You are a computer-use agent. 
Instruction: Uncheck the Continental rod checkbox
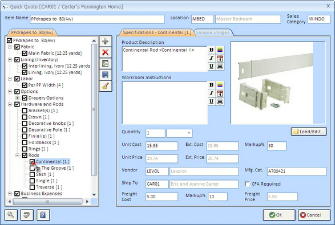point(32,162)
